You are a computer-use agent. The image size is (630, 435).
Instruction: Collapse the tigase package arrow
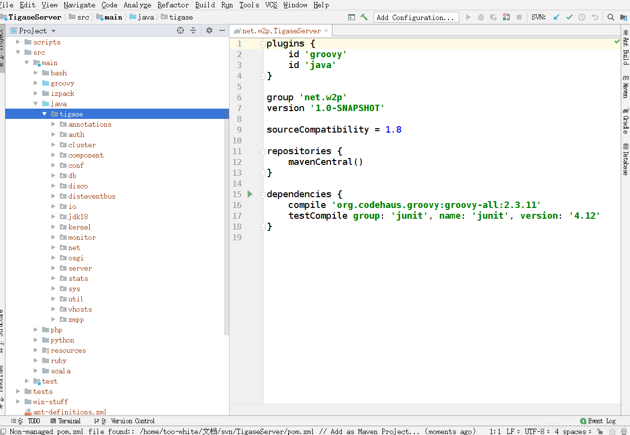45,114
